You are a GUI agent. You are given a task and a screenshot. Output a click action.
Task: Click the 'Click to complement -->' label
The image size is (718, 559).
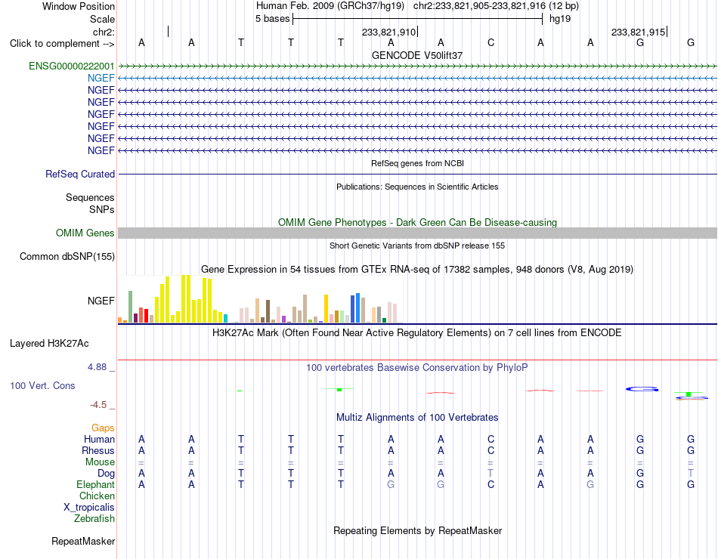[x=62, y=44]
